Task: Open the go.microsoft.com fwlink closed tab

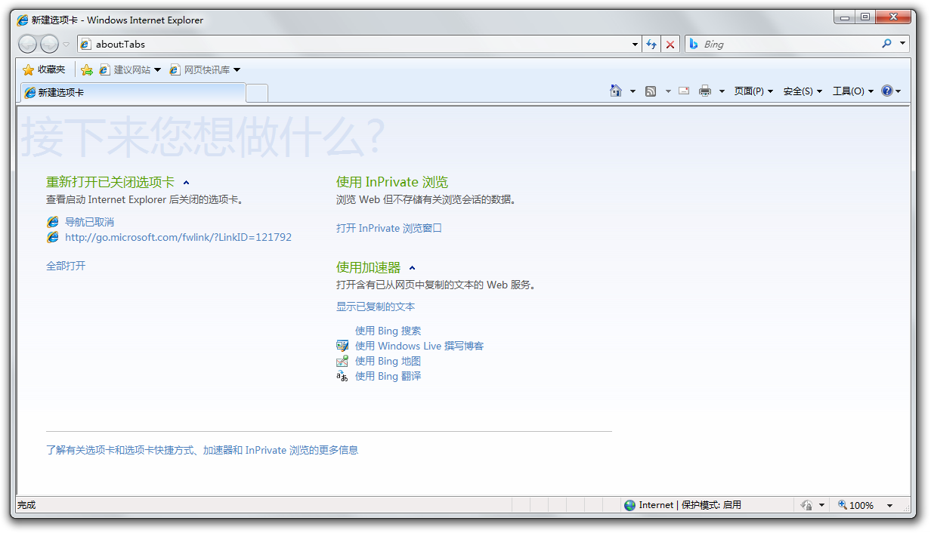Action: point(178,237)
